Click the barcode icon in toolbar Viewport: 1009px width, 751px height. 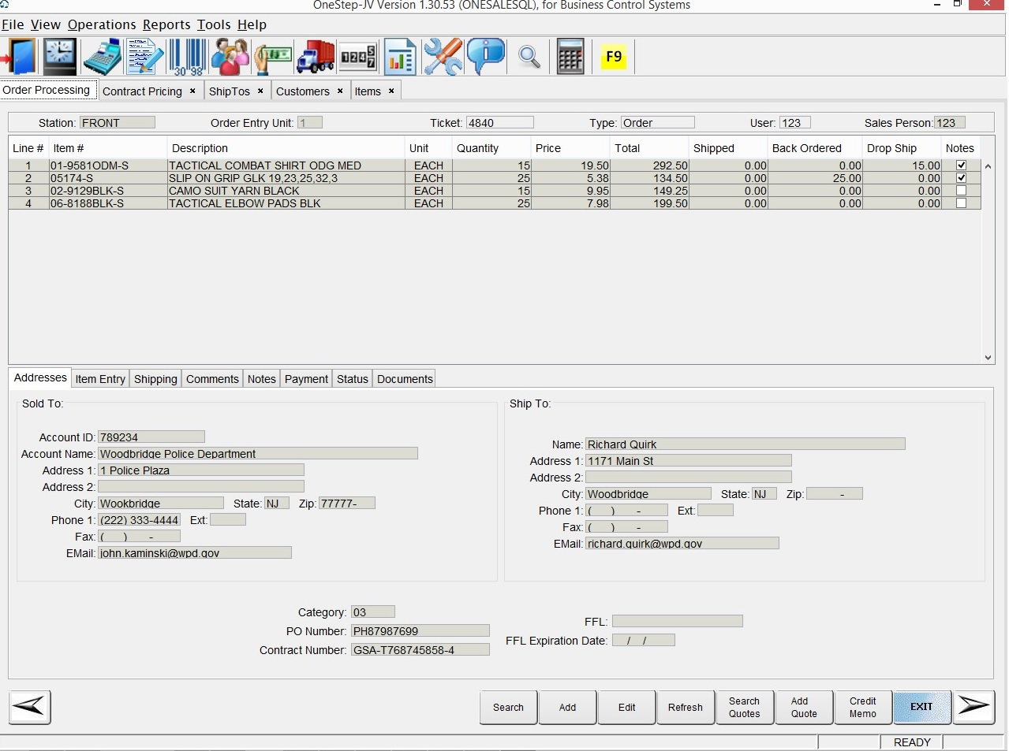click(x=187, y=57)
